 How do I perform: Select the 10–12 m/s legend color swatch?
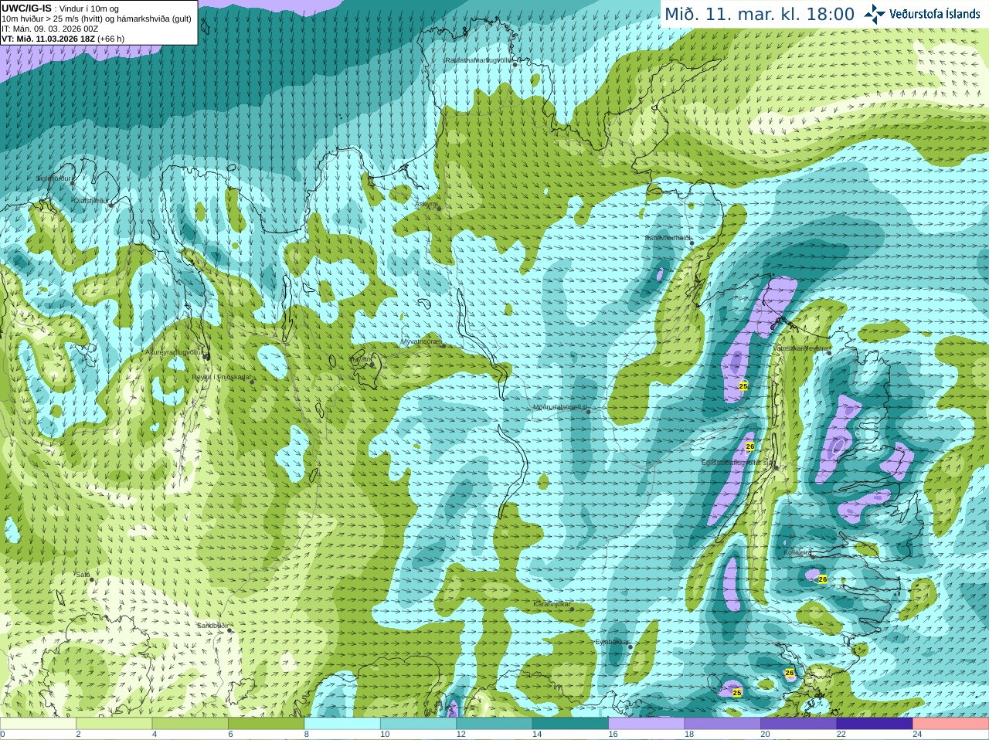click(x=418, y=724)
